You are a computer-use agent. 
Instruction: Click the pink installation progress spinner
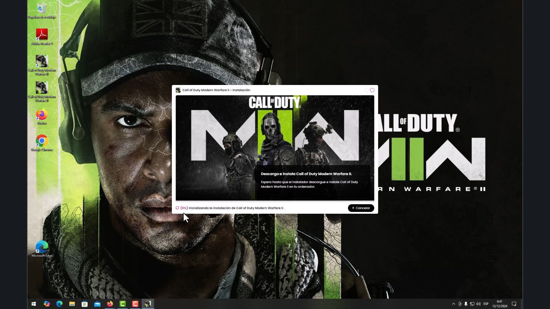[x=177, y=208]
